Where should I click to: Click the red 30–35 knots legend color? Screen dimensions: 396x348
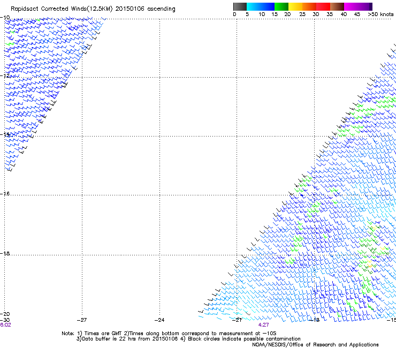click(x=323, y=6)
